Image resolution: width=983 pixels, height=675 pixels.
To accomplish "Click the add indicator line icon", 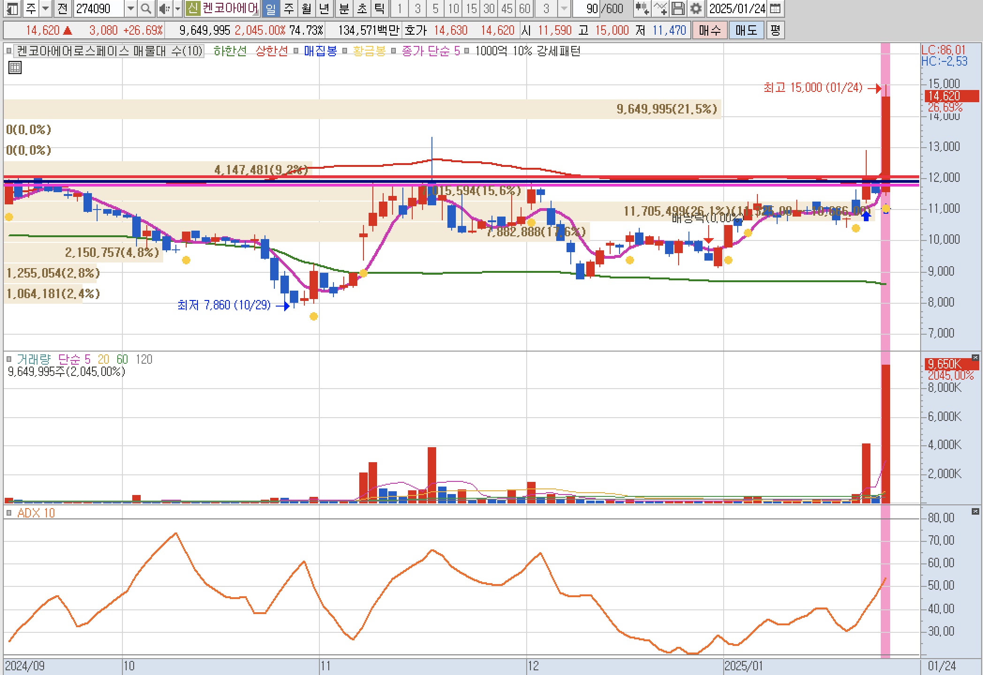I will pyautogui.click(x=660, y=8).
